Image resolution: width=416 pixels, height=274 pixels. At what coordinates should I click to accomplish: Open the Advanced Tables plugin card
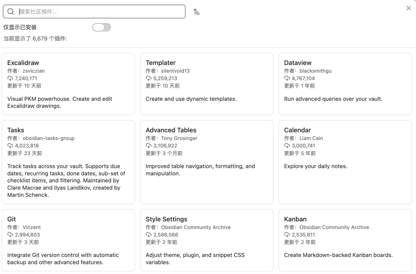click(x=207, y=162)
